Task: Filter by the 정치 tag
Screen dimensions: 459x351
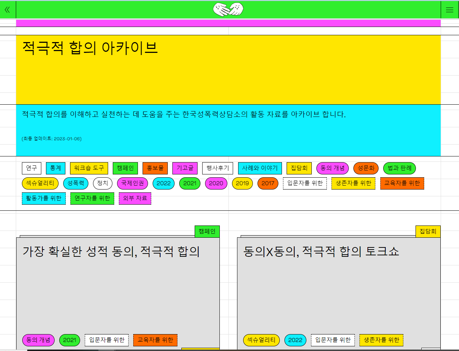Action: [103, 183]
